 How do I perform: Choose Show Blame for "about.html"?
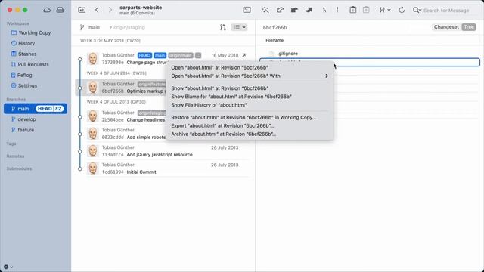click(250, 97)
